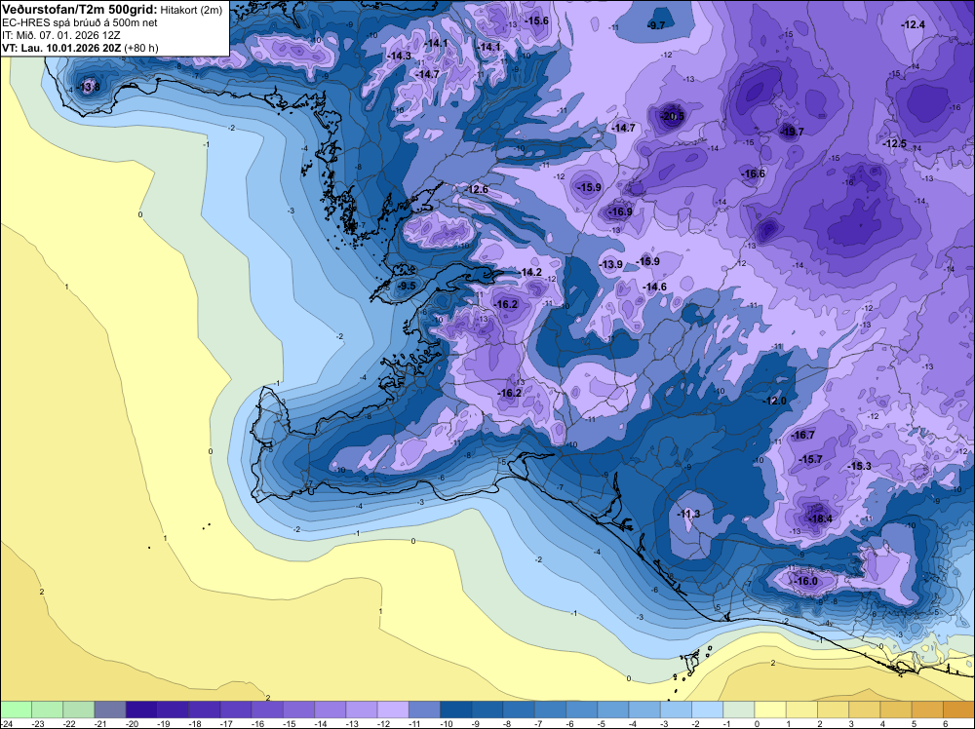Click the -16.7 temperature label
This screenshot has width=975, height=729.
[x=802, y=435]
